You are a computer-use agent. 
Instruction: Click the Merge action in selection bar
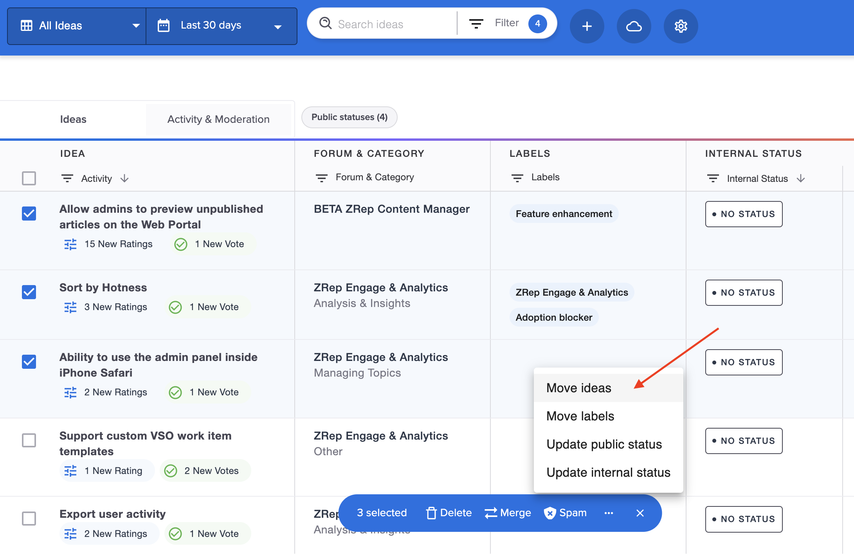508,513
